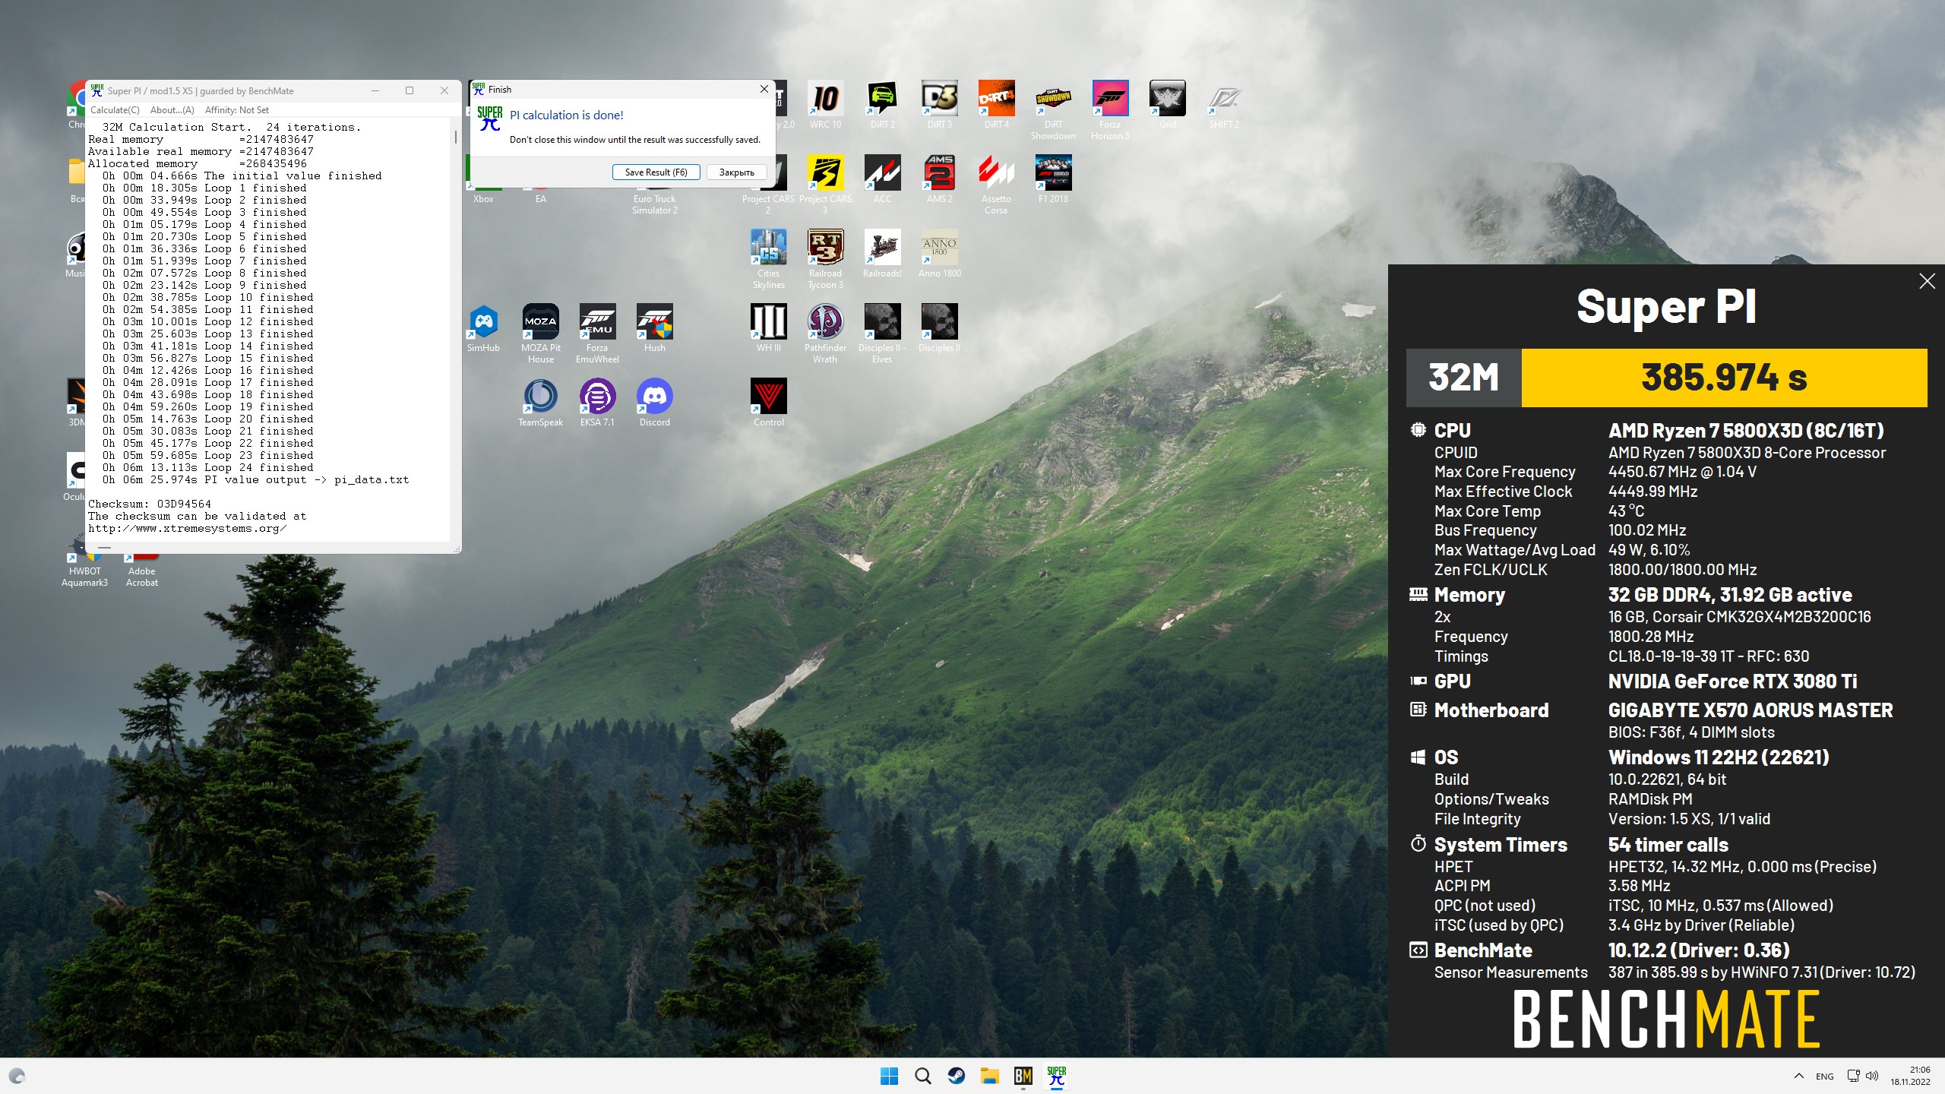This screenshot has height=1094, width=1945.
Task: Launch Forza Horizon 5 shortcut
Action: (x=1110, y=110)
